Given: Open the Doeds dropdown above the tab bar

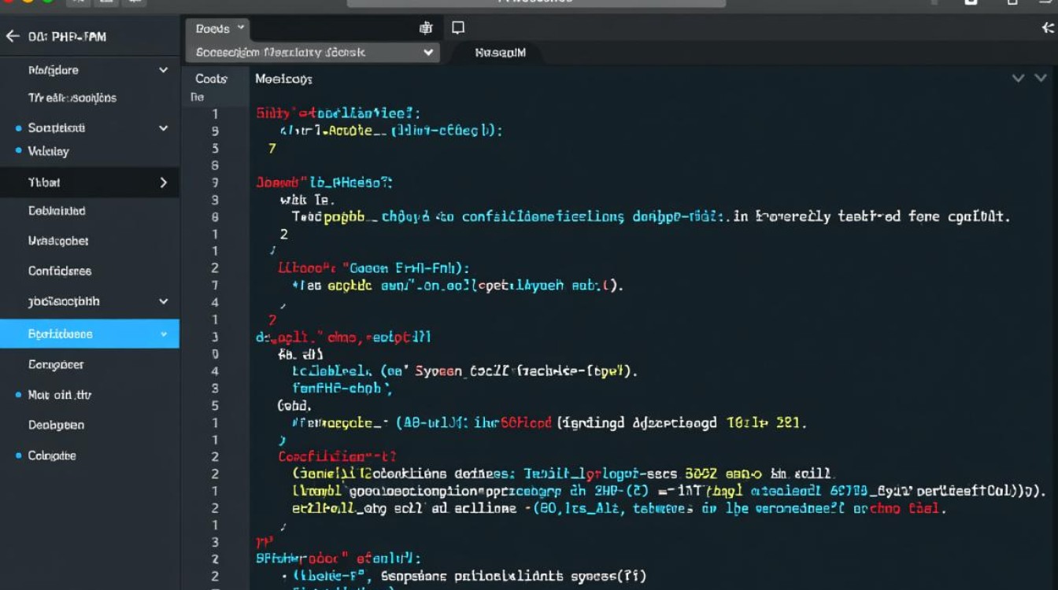Looking at the screenshot, I should coord(217,28).
